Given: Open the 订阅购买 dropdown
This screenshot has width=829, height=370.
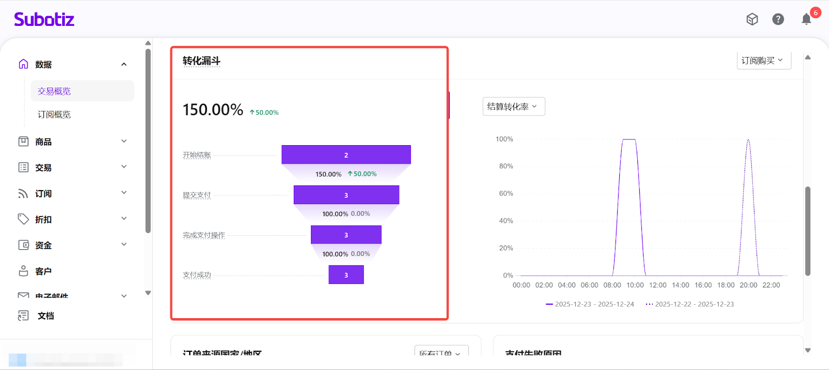Looking at the screenshot, I should click(x=763, y=61).
